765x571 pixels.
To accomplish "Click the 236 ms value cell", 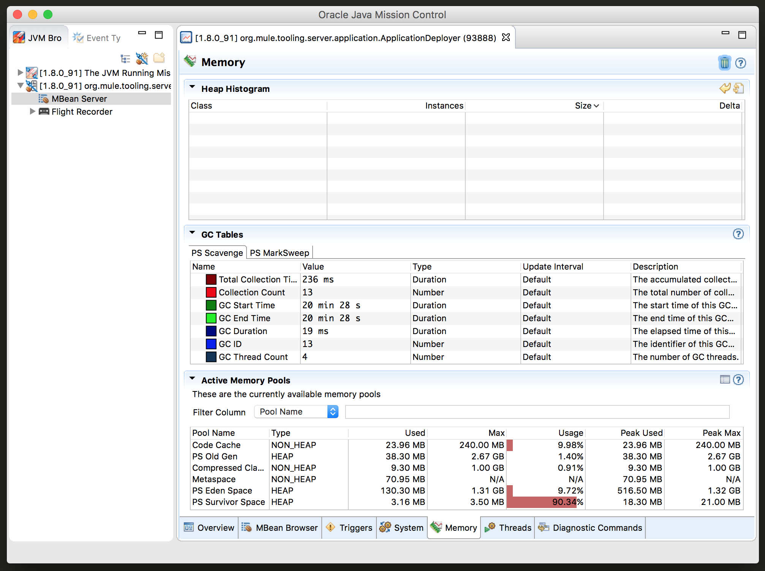I will (x=355, y=279).
